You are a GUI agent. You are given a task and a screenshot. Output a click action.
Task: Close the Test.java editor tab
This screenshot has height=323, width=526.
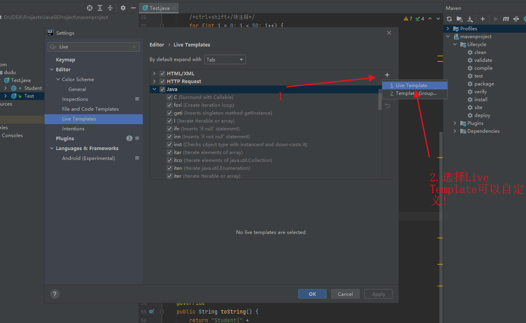pyautogui.click(x=174, y=8)
